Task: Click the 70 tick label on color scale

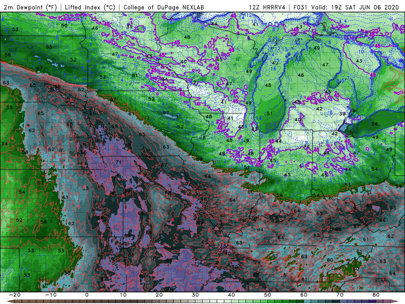Action: pos(340,295)
